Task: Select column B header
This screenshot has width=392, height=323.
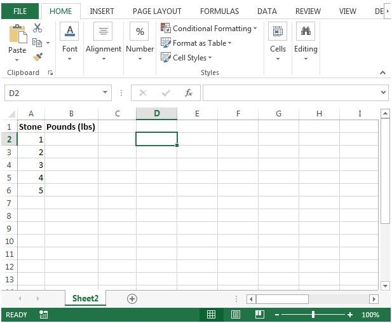Action: [x=71, y=114]
